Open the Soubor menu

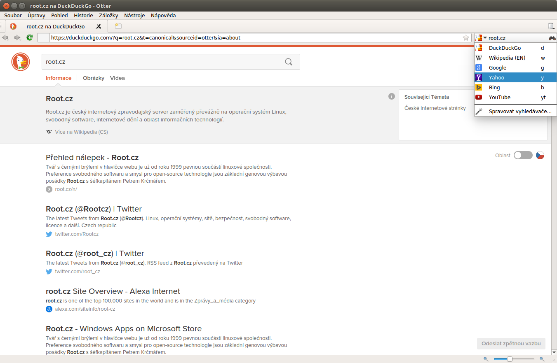coord(13,15)
